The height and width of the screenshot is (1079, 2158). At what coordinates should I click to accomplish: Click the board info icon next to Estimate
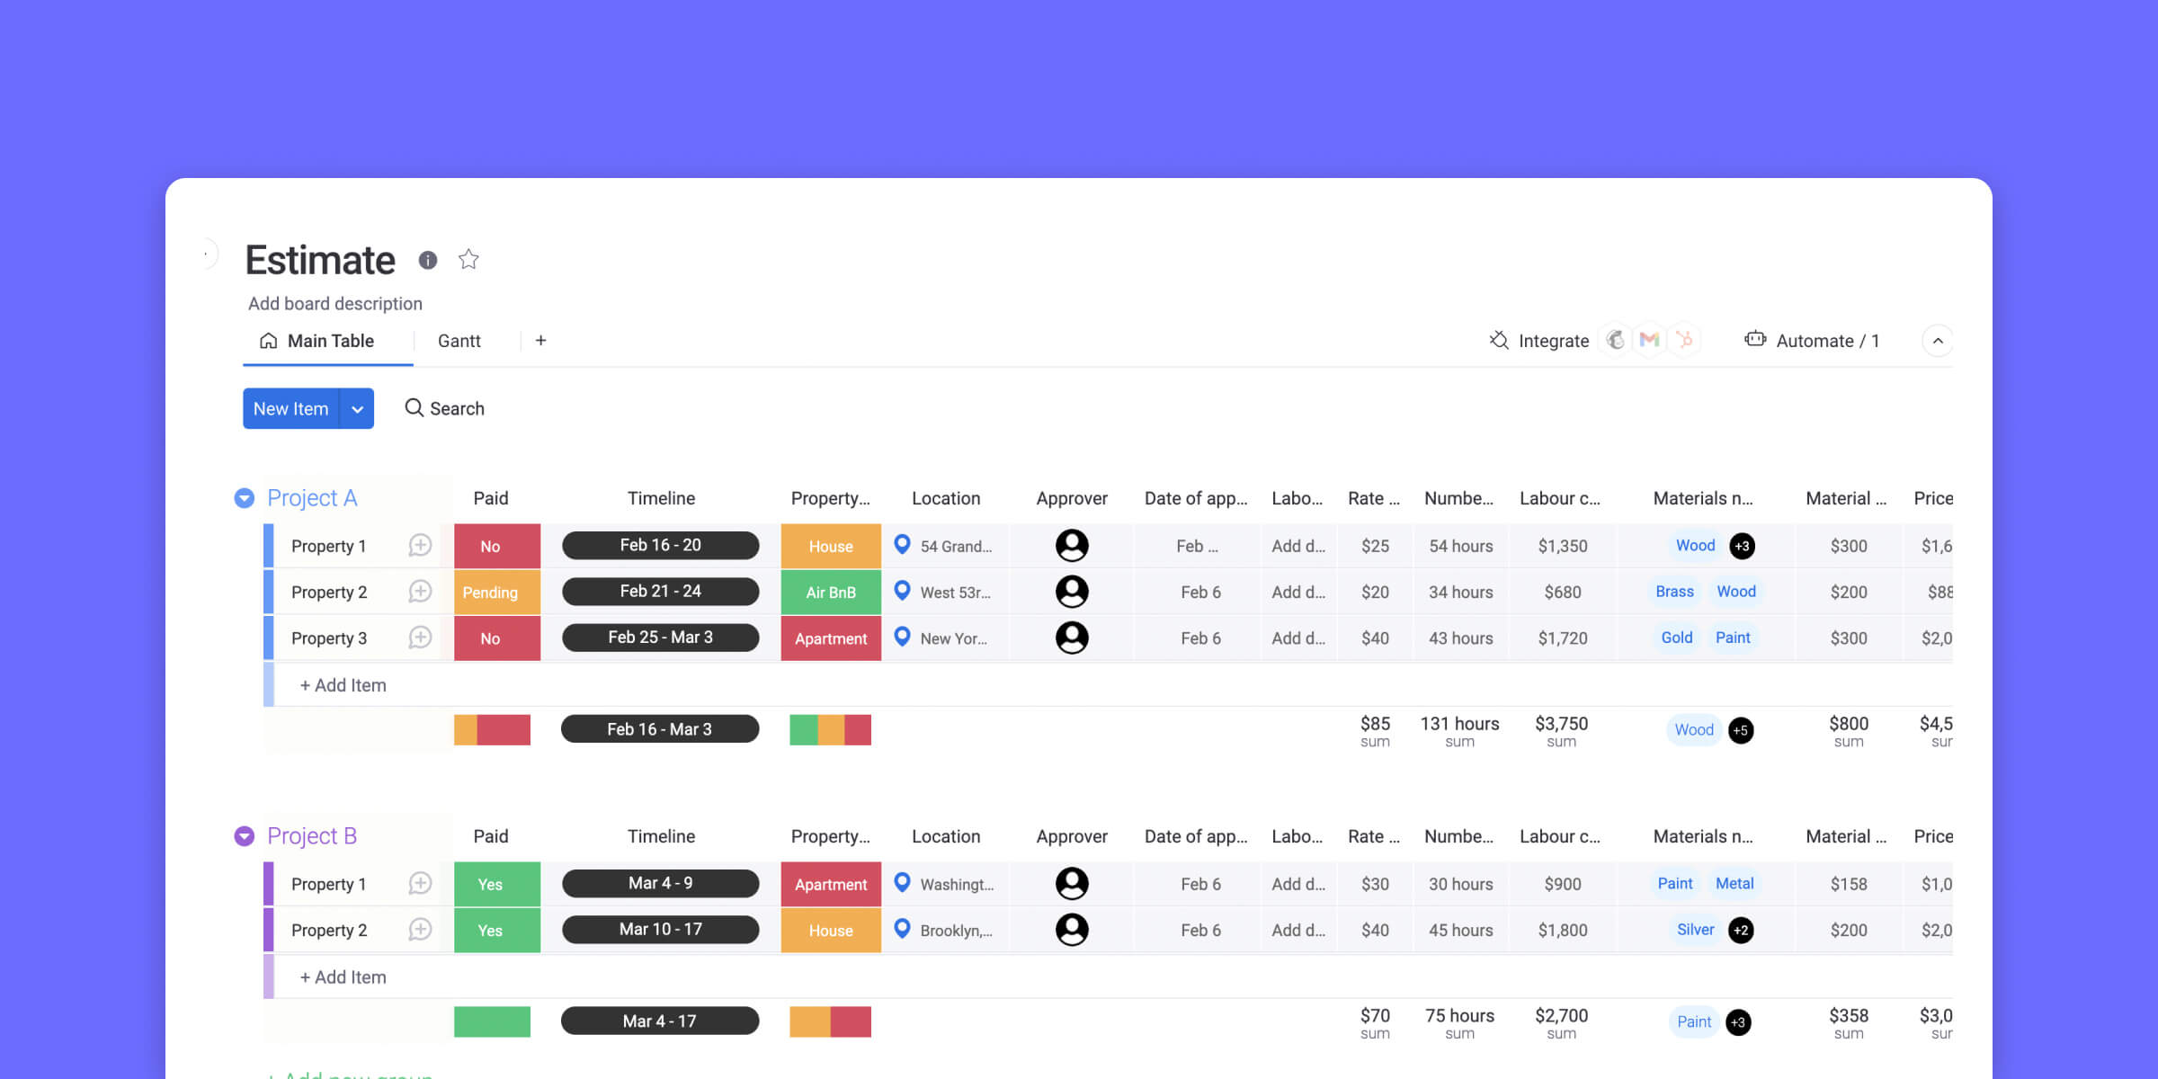click(x=428, y=260)
